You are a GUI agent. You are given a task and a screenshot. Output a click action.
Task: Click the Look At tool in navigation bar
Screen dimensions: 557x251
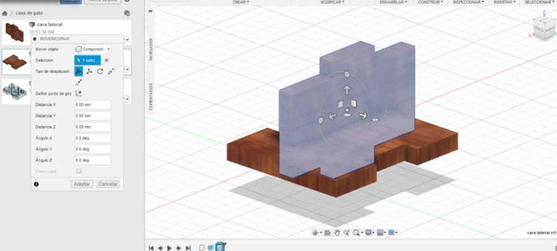(327, 233)
